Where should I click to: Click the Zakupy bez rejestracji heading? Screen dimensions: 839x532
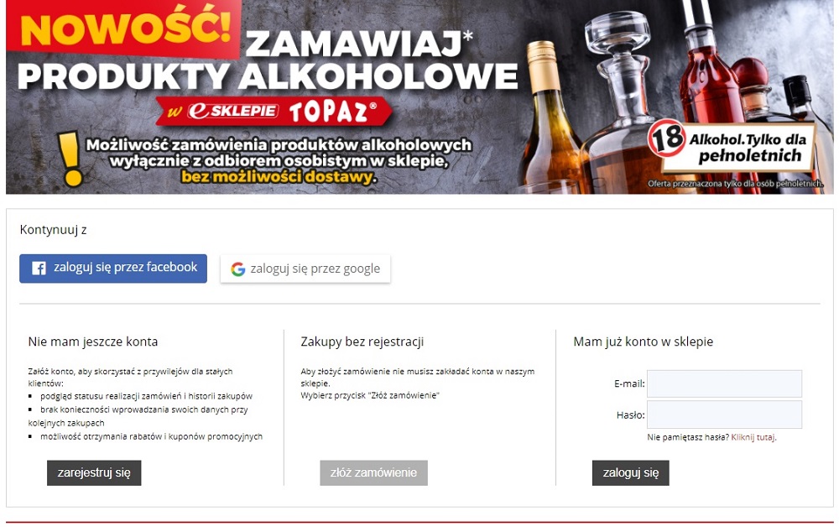point(362,342)
